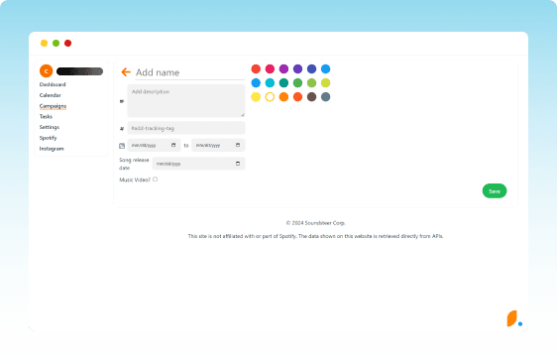Screen dimensions: 557x363
Task: Pick the solid yellow color swatch
Action: 256,97
